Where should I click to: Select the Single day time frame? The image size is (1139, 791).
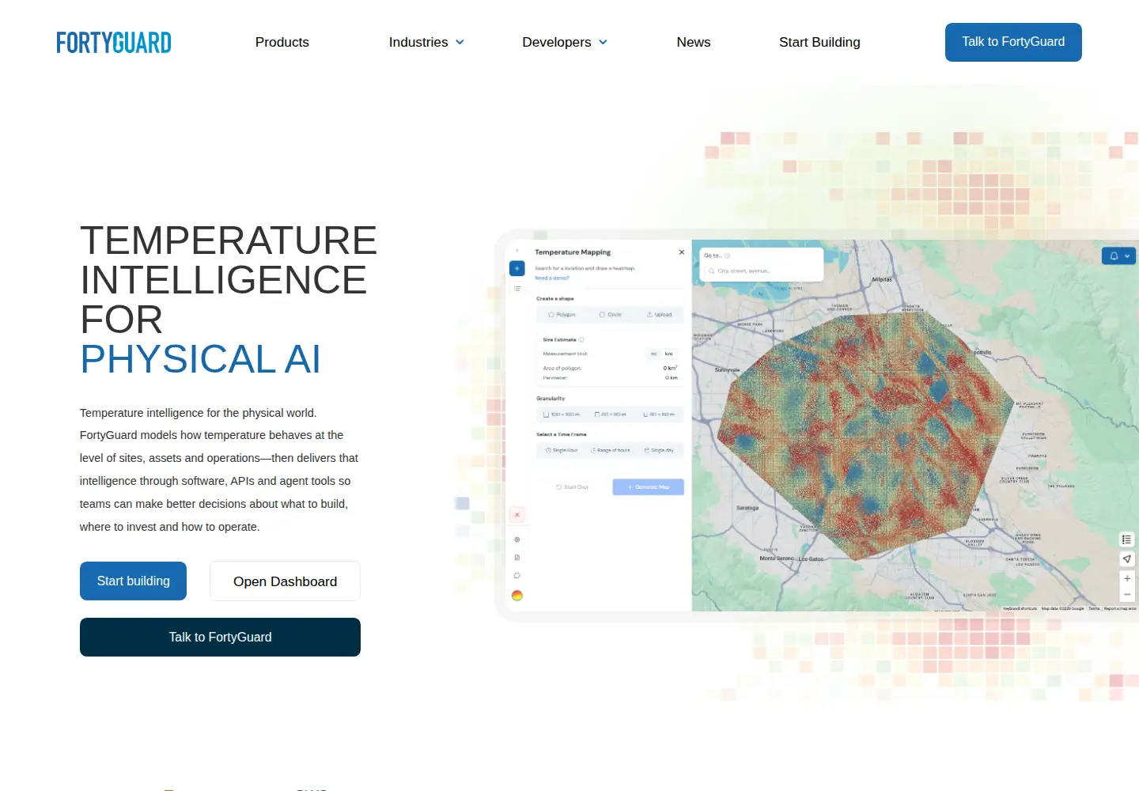659,450
